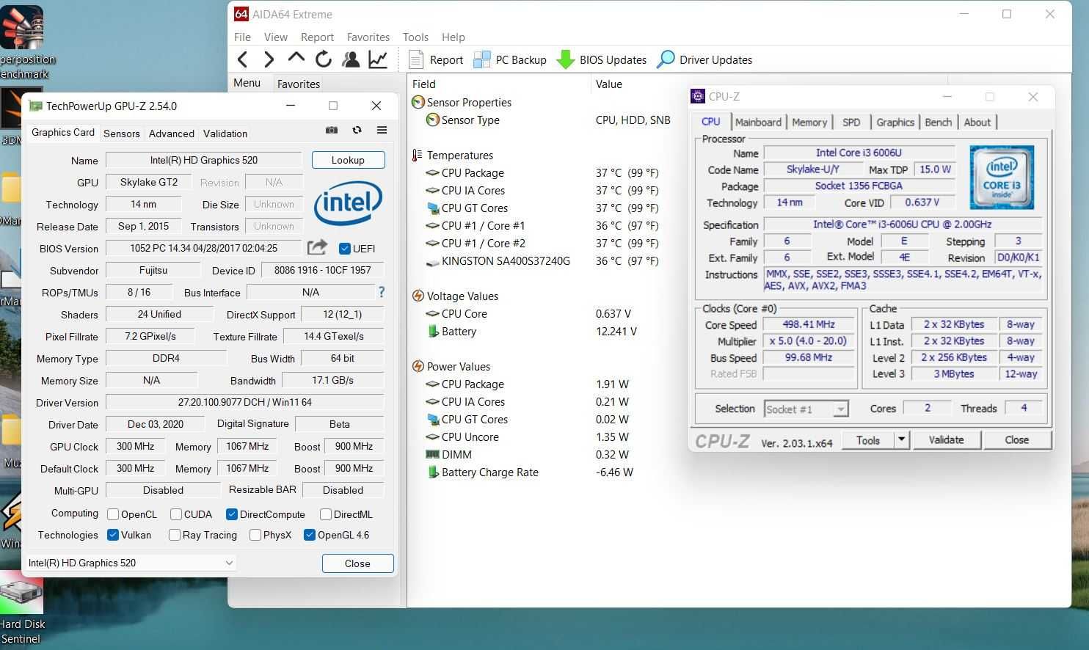Viewport: 1089px width, 650px height.
Task: Switch to GPU-Z Validation tab
Action: point(225,134)
